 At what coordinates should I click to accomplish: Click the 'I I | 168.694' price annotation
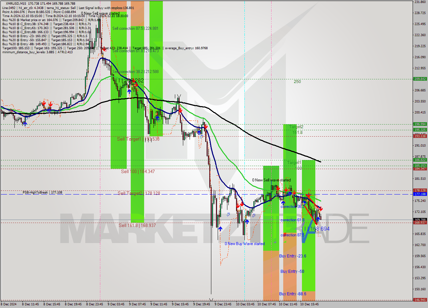(x=317, y=229)
